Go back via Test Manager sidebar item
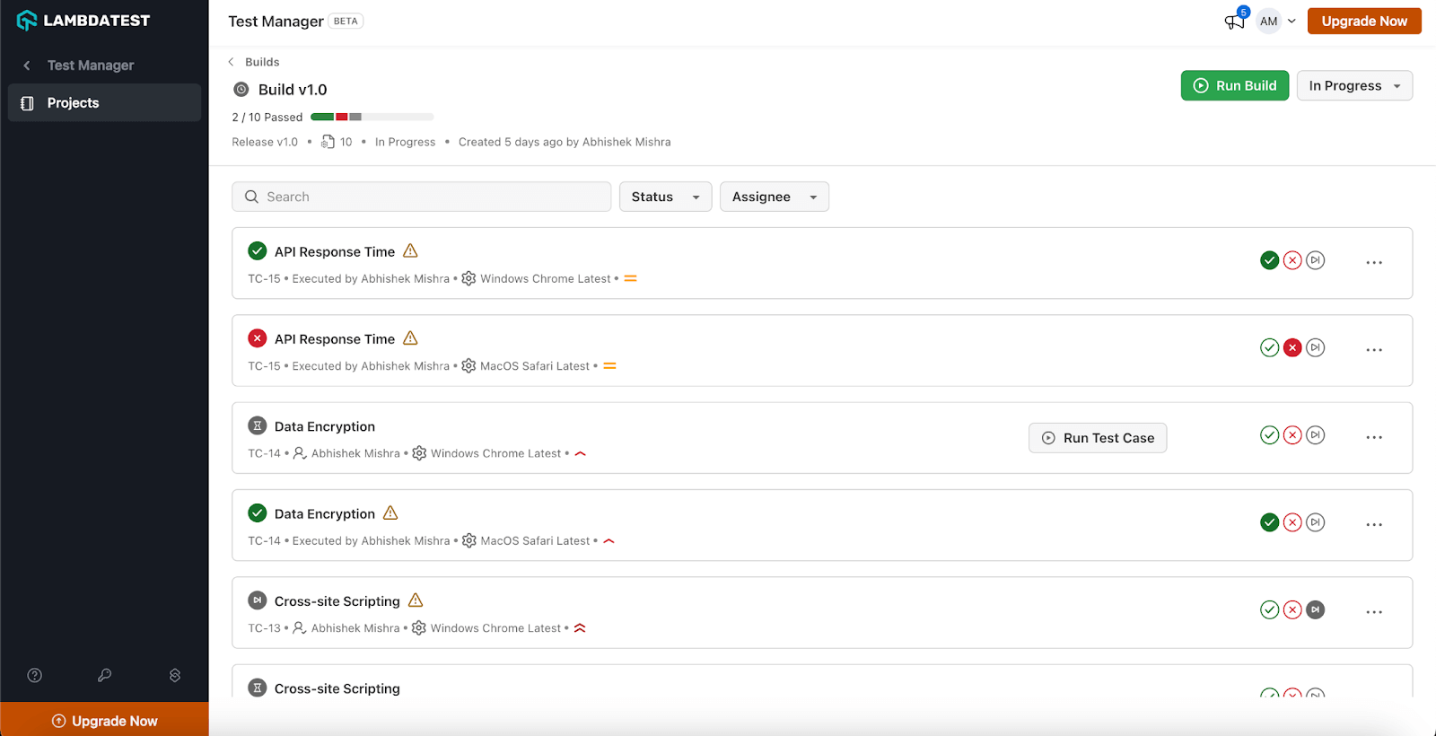 tap(90, 66)
